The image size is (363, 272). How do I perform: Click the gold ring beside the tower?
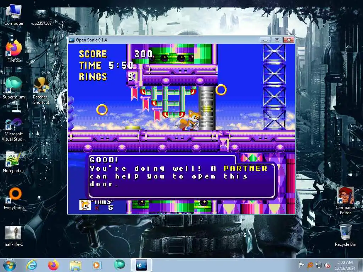click(221, 90)
